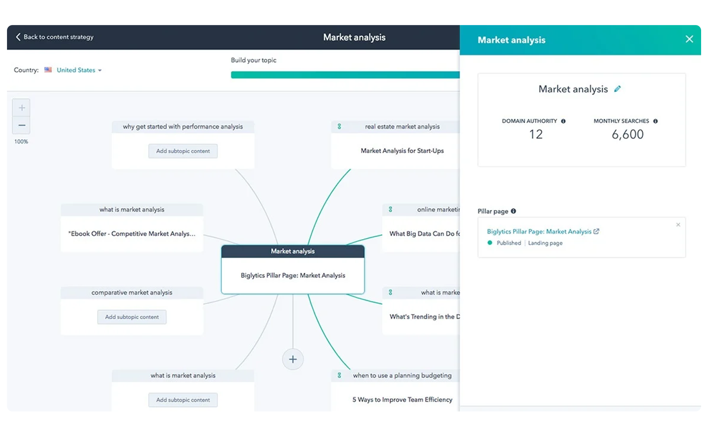The width and height of the screenshot is (707, 442).
Task: Open What Big Data Can Do content
Action: point(425,234)
